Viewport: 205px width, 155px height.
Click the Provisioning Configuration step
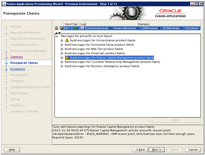(x=28, y=51)
